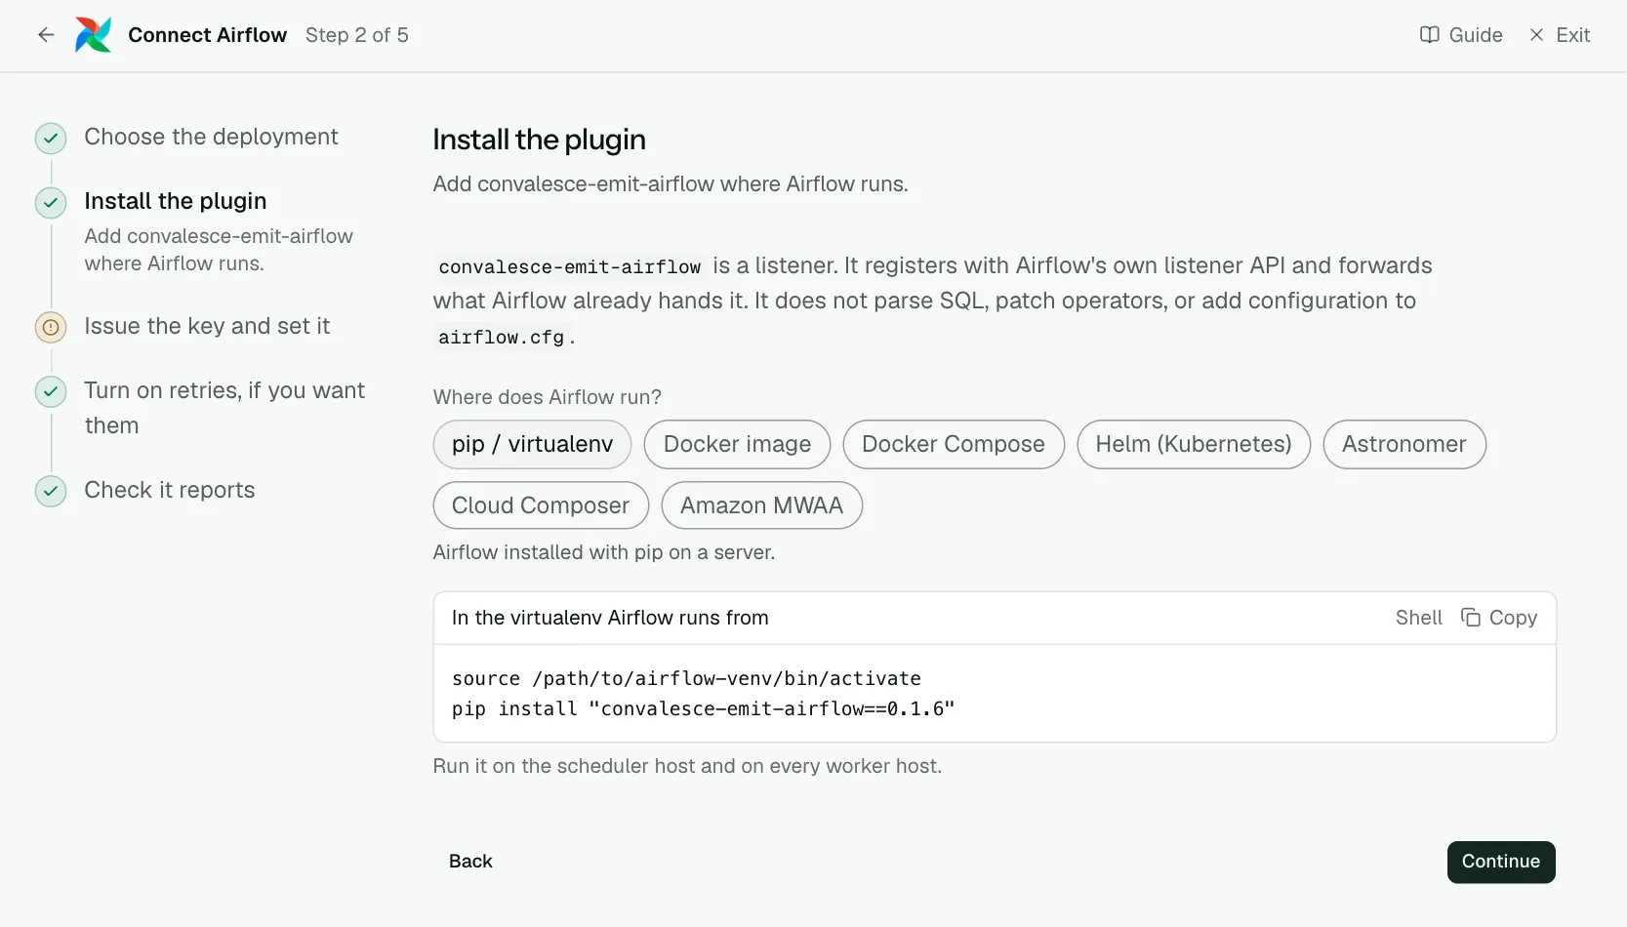Click the Shell language label
The height and width of the screenshot is (927, 1627).
coord(1419,618)
